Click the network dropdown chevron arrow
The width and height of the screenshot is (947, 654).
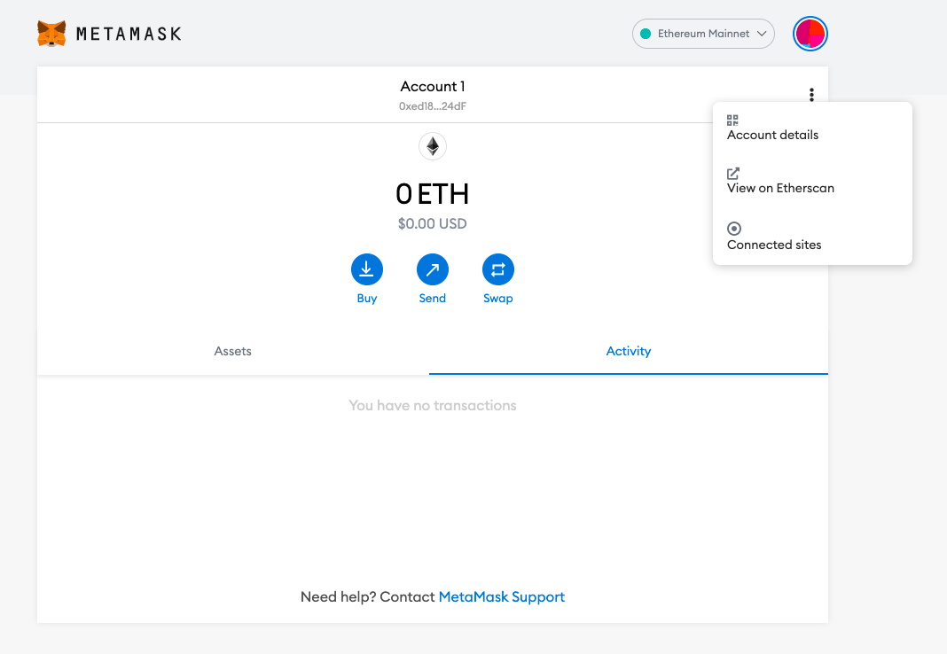[762, 34]
